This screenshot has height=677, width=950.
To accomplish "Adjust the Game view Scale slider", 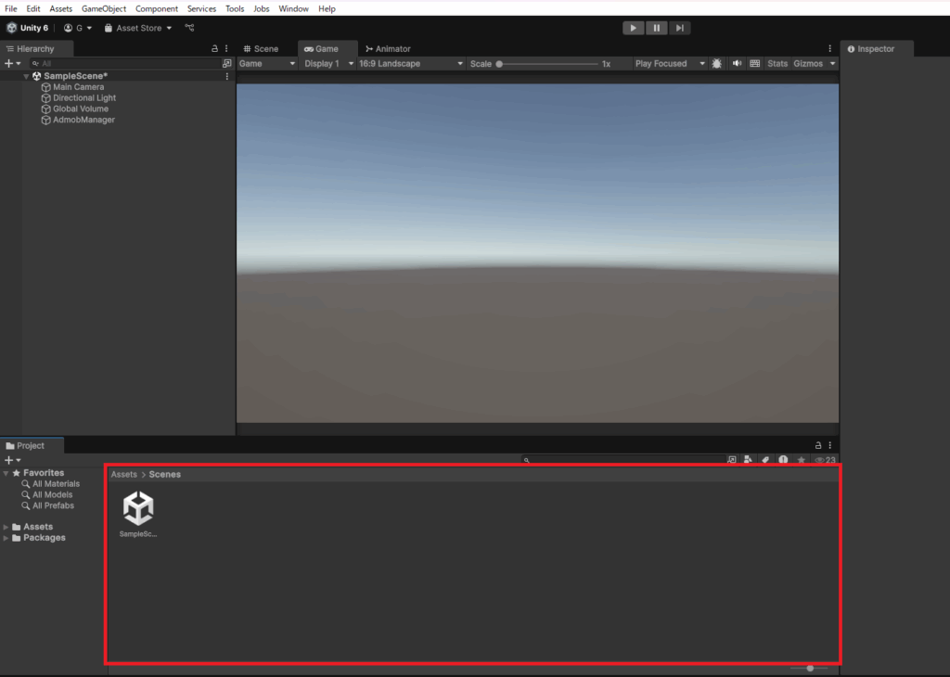I will pos(548,64).
